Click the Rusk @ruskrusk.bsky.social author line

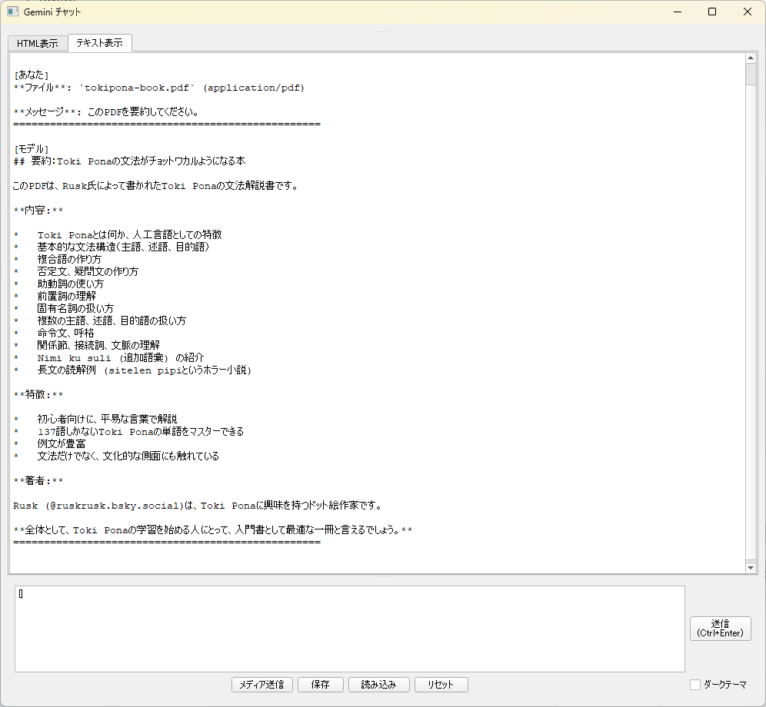[198, 506]
